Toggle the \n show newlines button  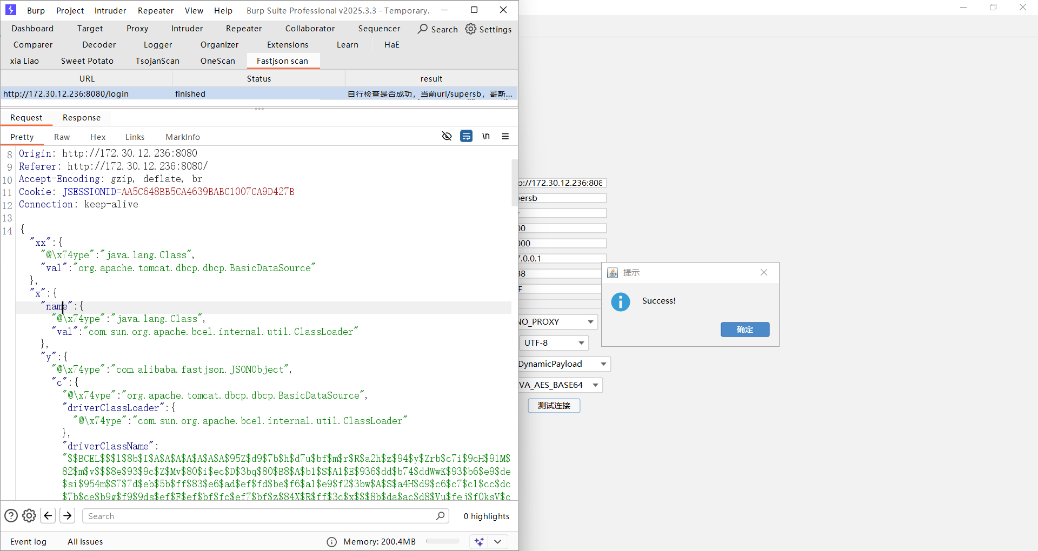[486, 136]
